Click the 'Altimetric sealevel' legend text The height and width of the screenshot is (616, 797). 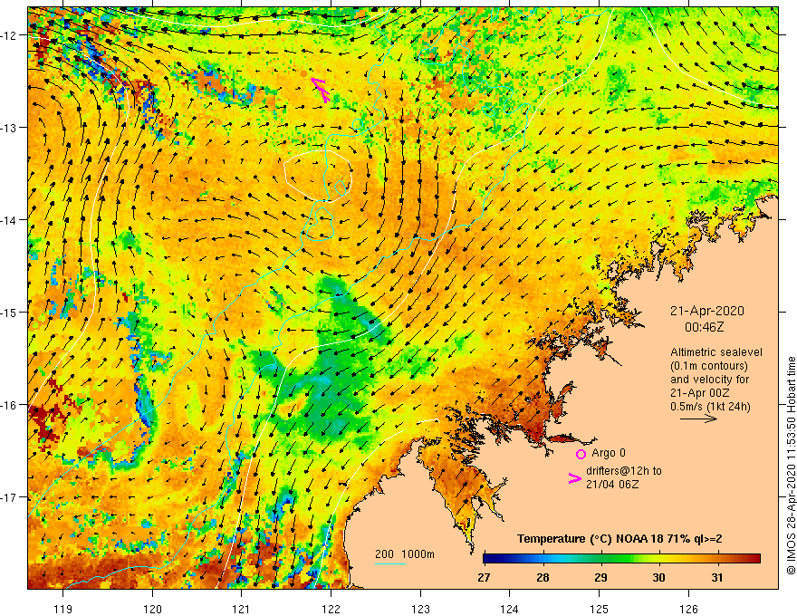click(x=716, y=351)
